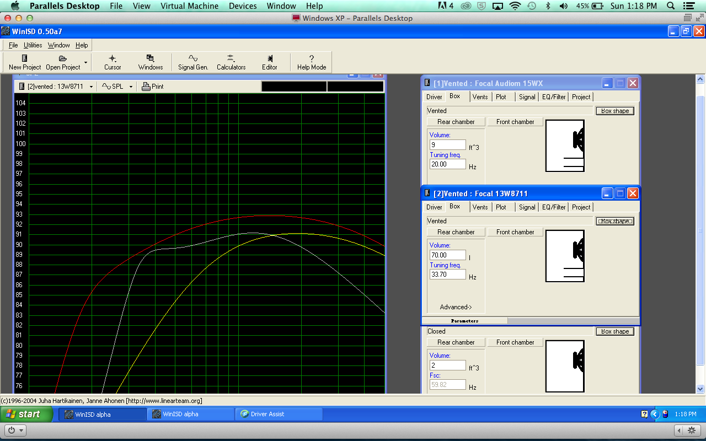The width and height of the screenshot is (706, 441).
Task: Open Parallels Devices menu
Action: point(243,6)
